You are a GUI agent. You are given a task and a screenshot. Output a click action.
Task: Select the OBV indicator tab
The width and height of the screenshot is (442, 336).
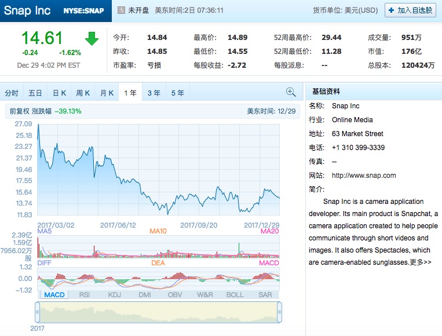(x=175, y=295)
